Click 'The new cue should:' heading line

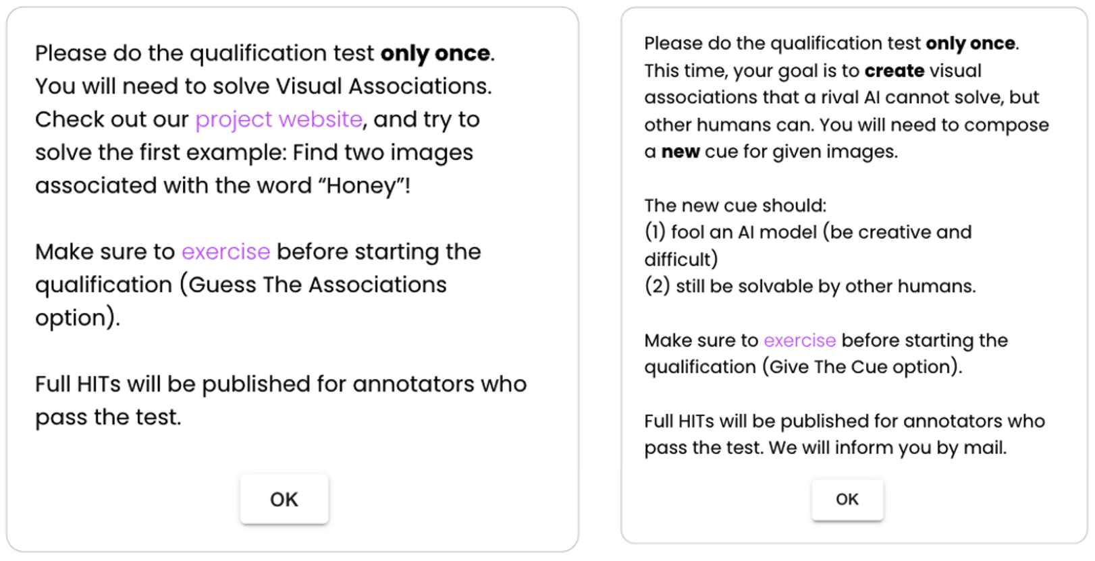click(735, 206)
